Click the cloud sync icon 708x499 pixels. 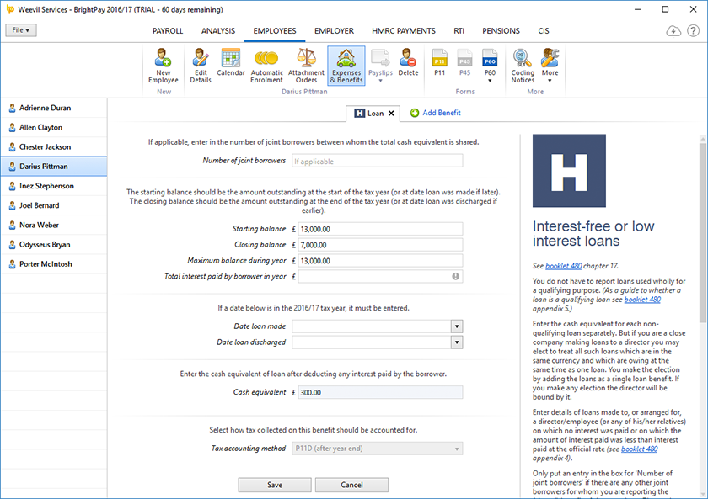pyautogui.click(x=673, y=30)
